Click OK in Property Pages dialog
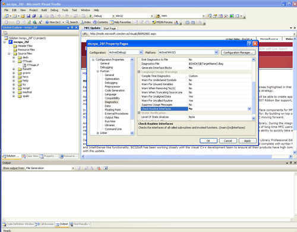The height and width of the screenshot is (232, 297). [208, 141]
